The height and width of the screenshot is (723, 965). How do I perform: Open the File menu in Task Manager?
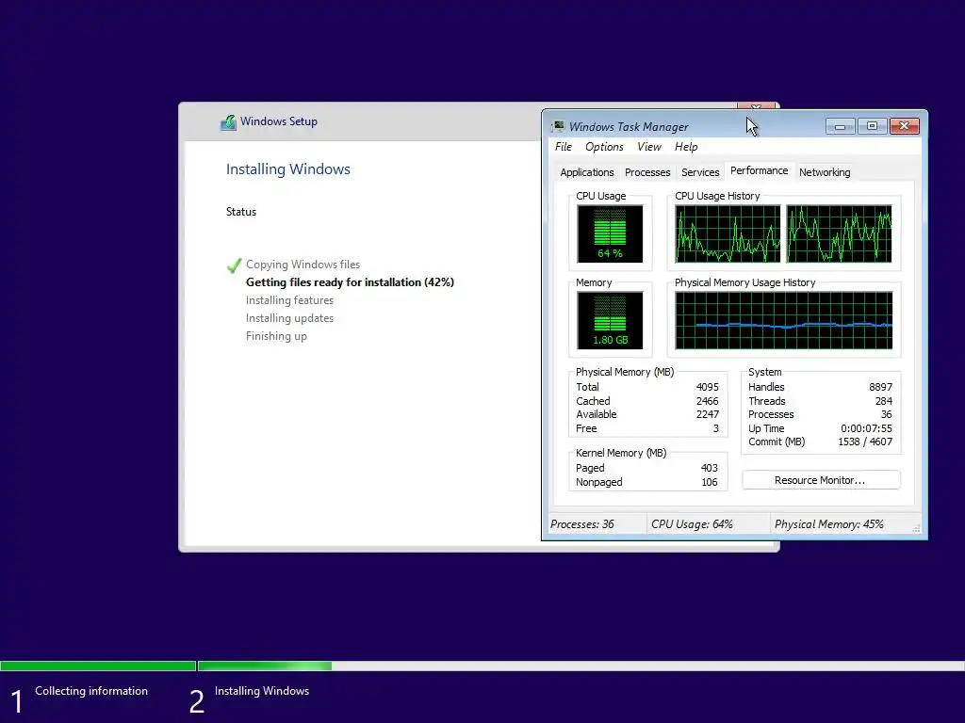(x=564, y=147)
